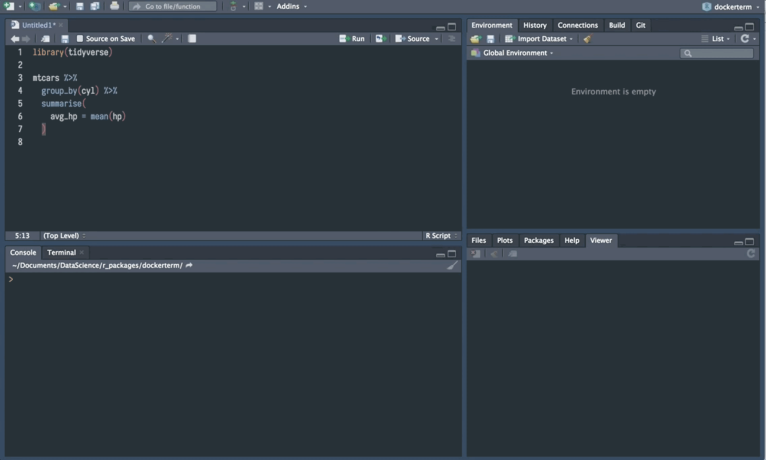Switch to the Terminal tab
The height and width of the screenshot is (460, 766).
[x=61, y=252]
